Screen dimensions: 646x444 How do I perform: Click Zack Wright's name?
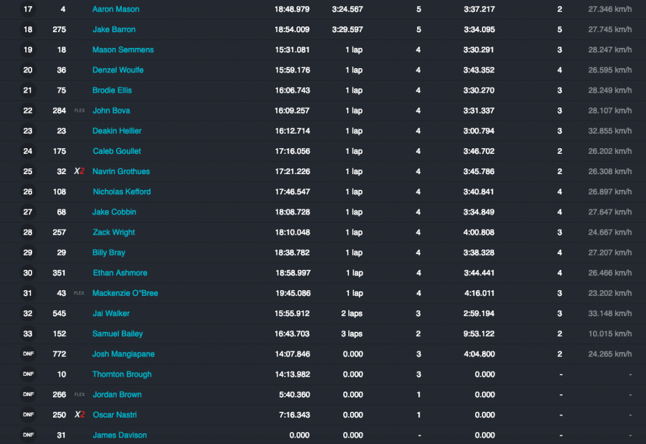coord(114,232)
